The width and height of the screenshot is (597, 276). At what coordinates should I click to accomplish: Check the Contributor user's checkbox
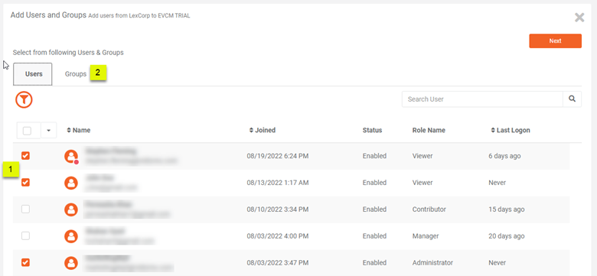point(25,209)
